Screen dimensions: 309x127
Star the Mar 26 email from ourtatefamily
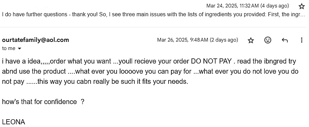point(251,41)
